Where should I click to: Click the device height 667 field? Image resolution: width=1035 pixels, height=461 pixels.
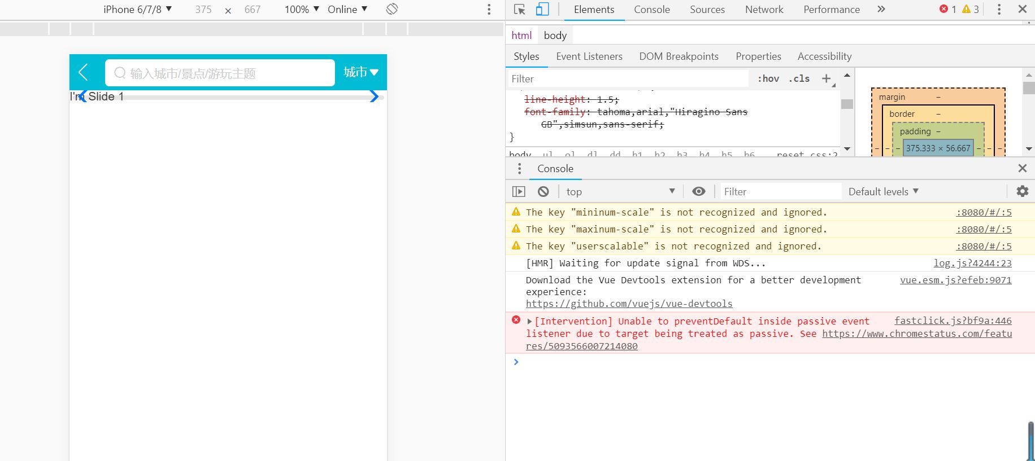point(253,9)
